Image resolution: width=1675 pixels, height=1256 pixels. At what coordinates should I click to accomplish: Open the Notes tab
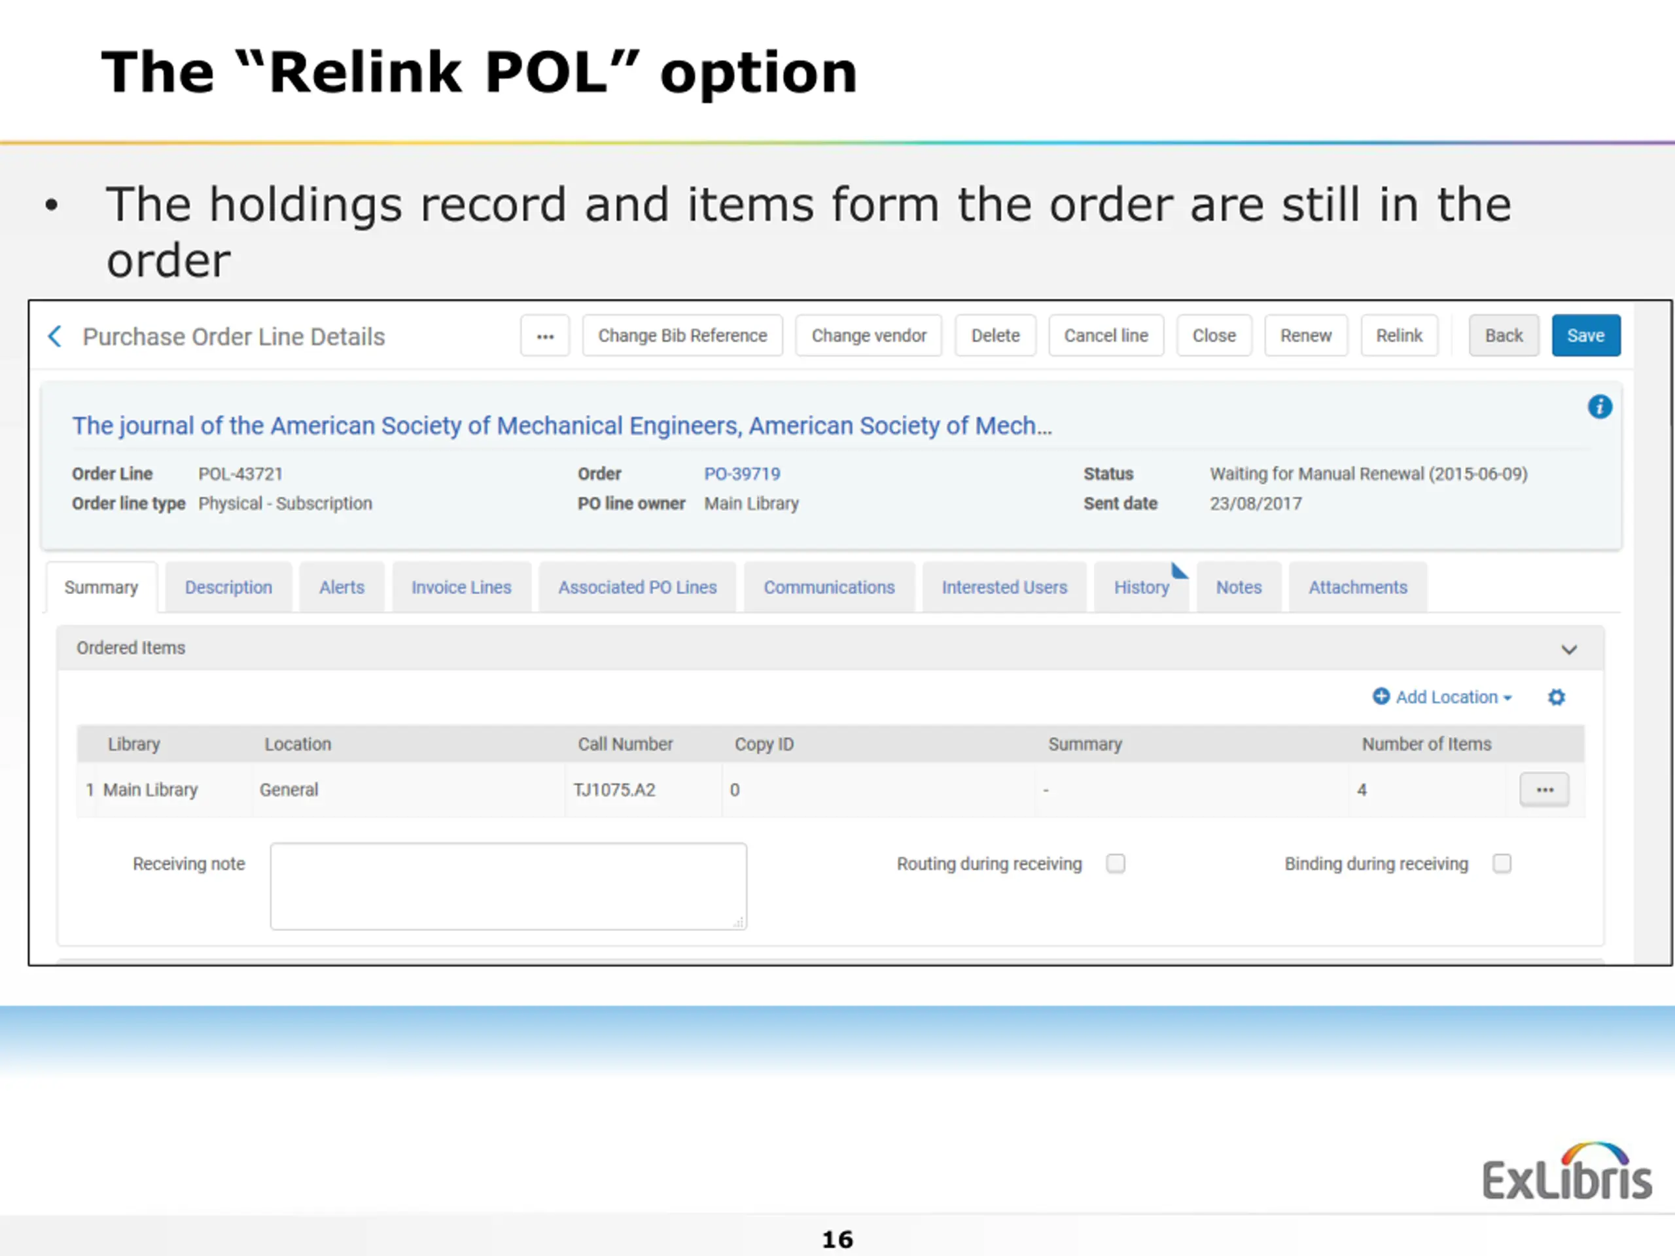coord(1239,587)
